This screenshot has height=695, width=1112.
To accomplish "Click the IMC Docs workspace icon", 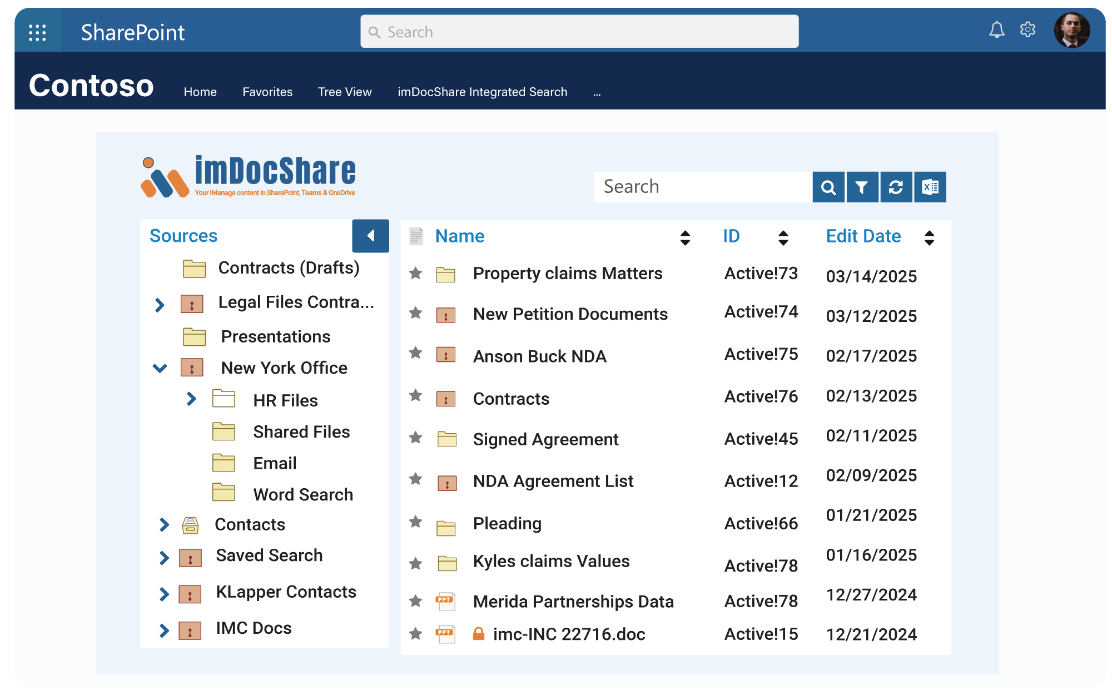I will (x=190, y=631).
